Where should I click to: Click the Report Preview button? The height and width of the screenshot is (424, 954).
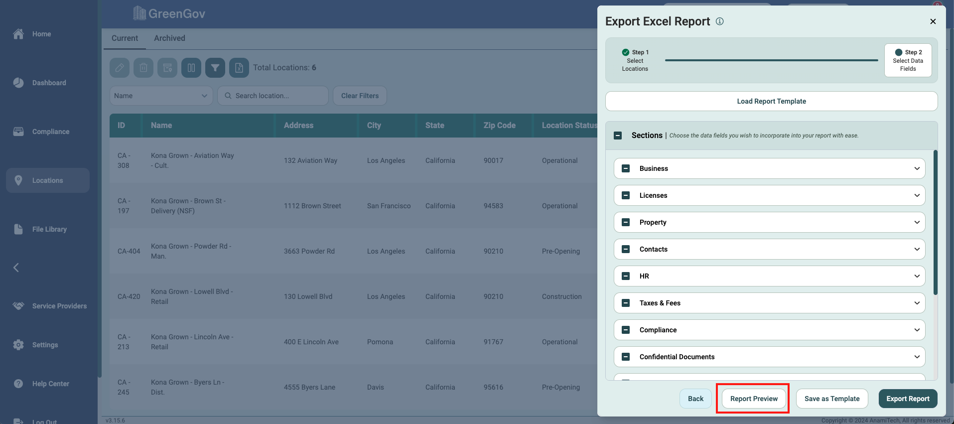point(753,399)
